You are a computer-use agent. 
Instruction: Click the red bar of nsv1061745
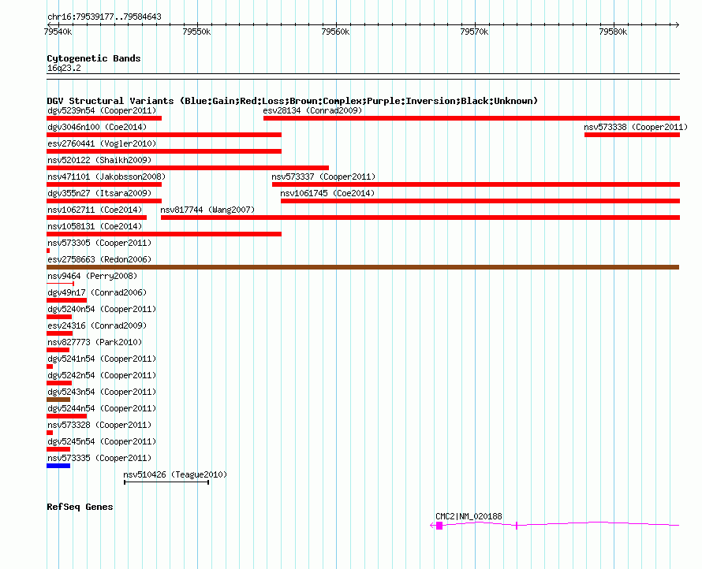coord(480,201)
